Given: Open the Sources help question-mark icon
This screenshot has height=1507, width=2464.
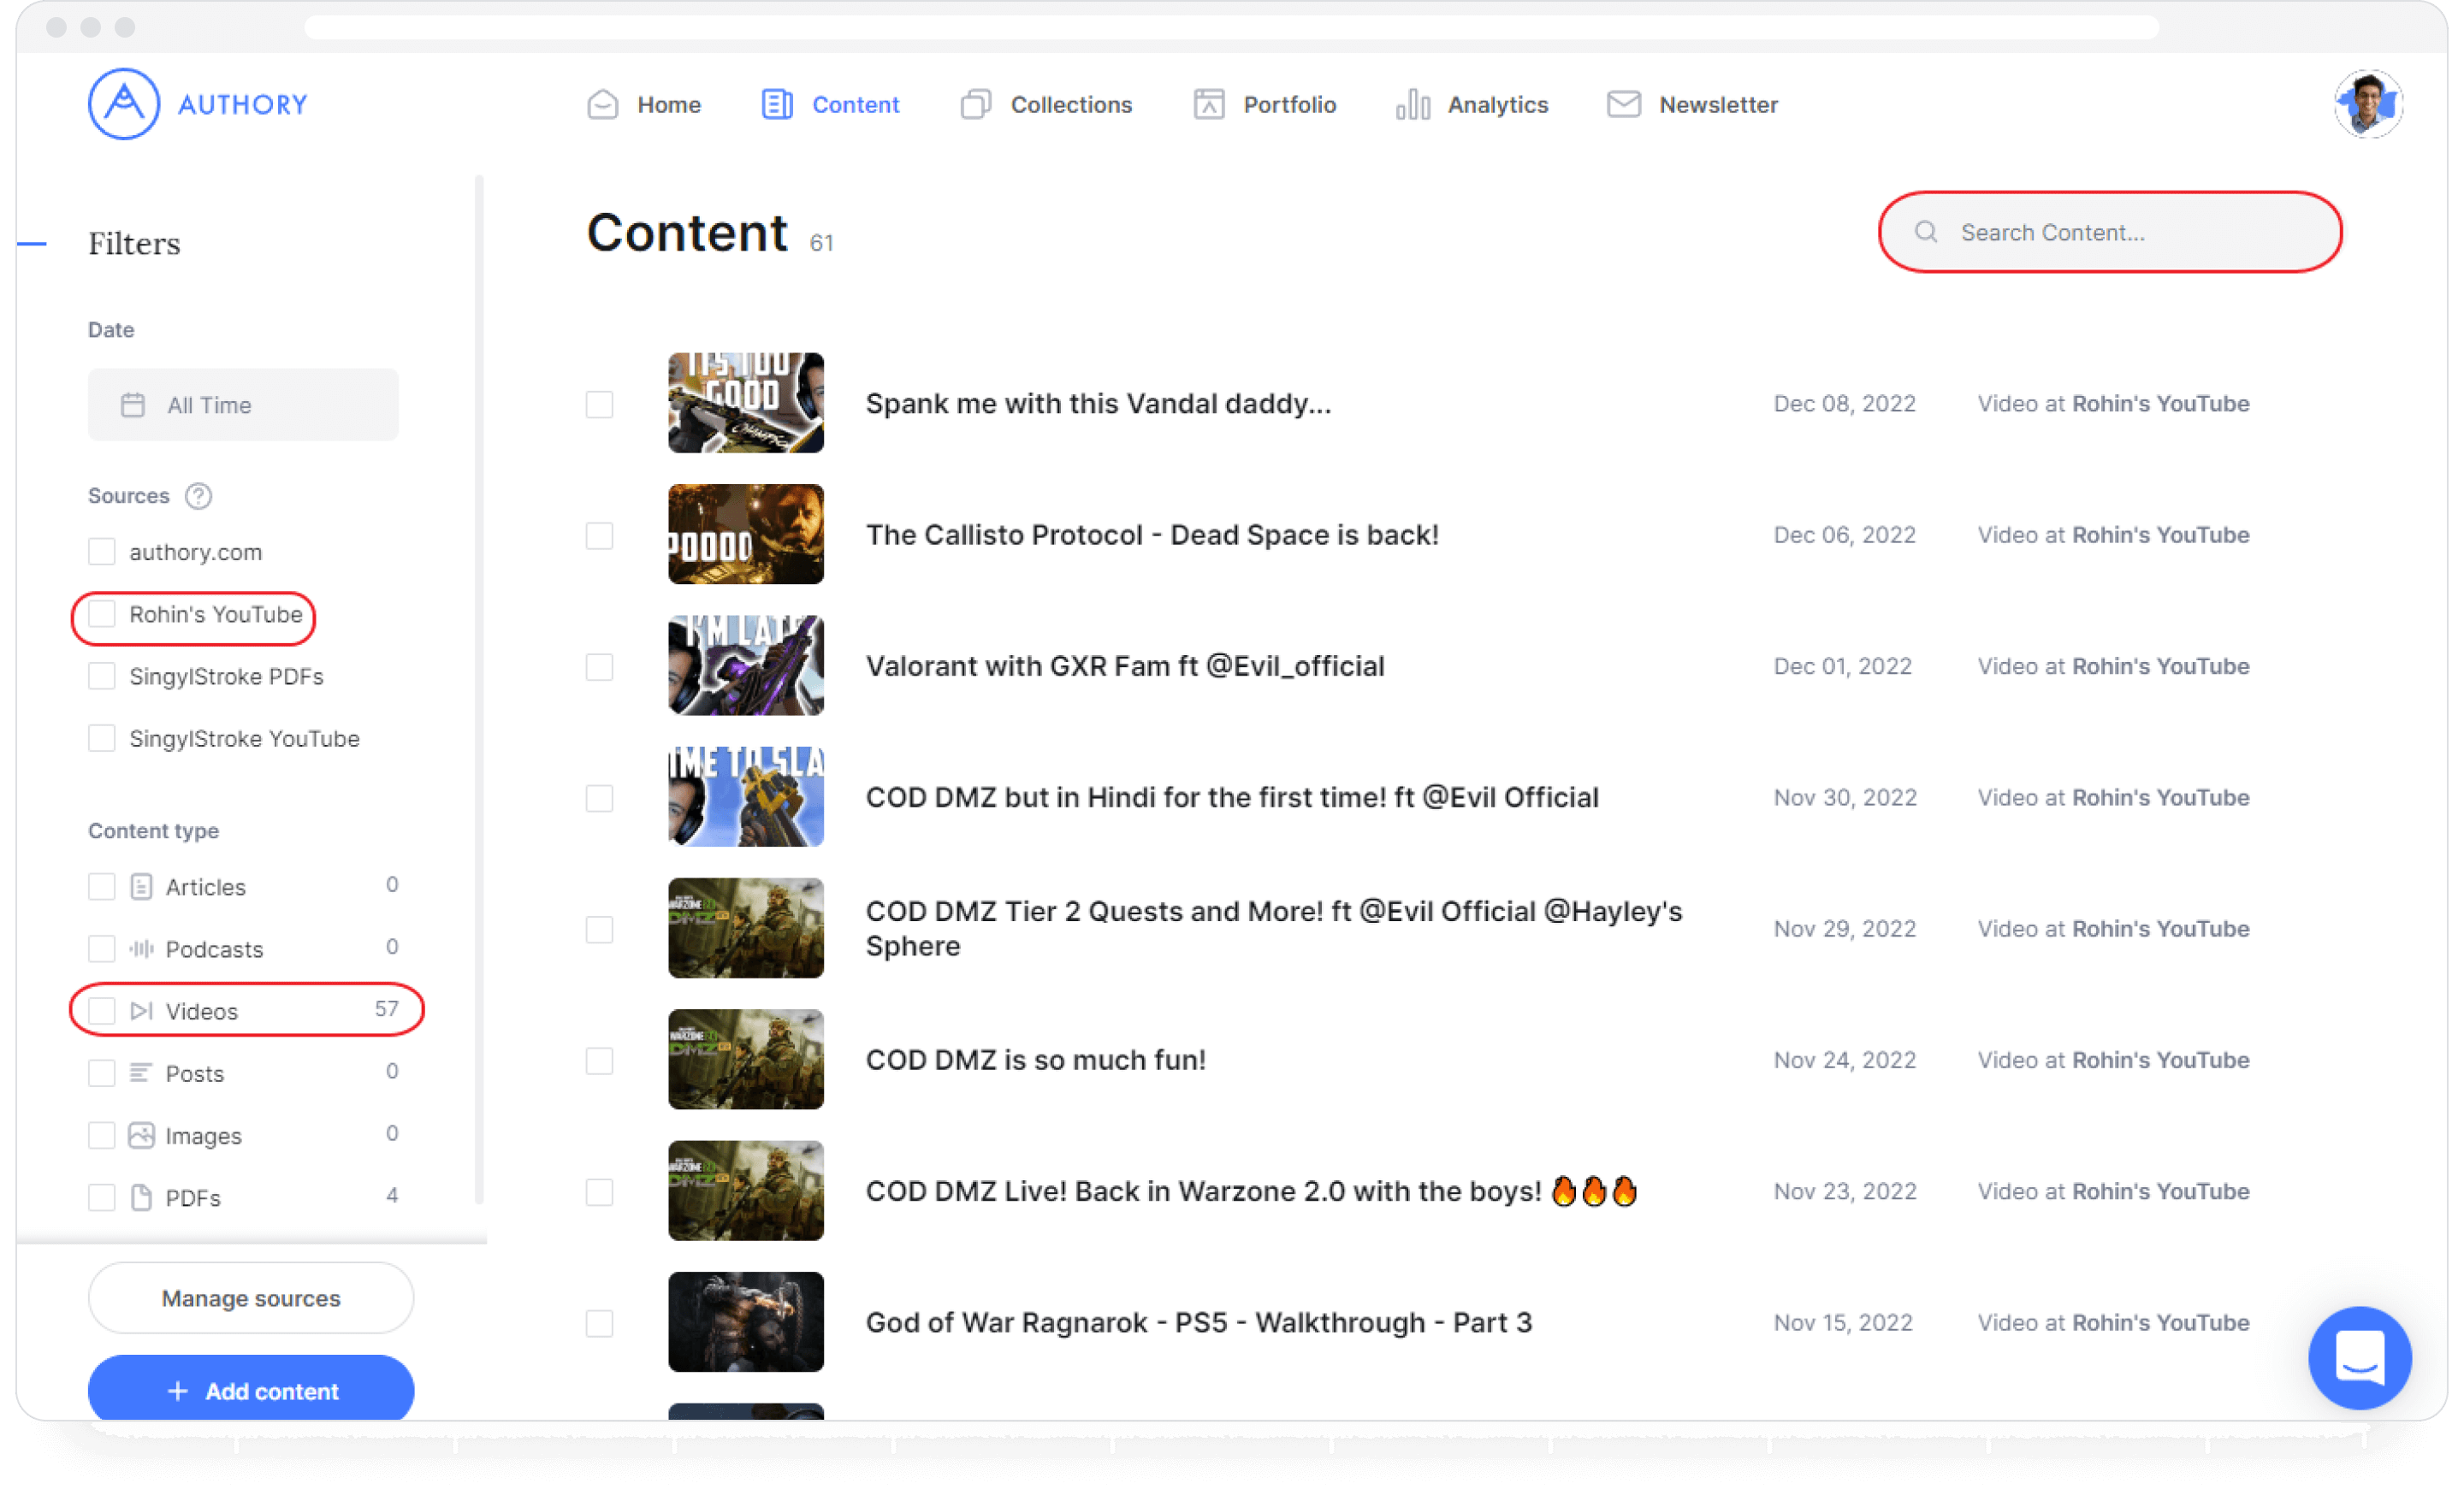Looking at the screenshot, I should [x=199, y=495].
